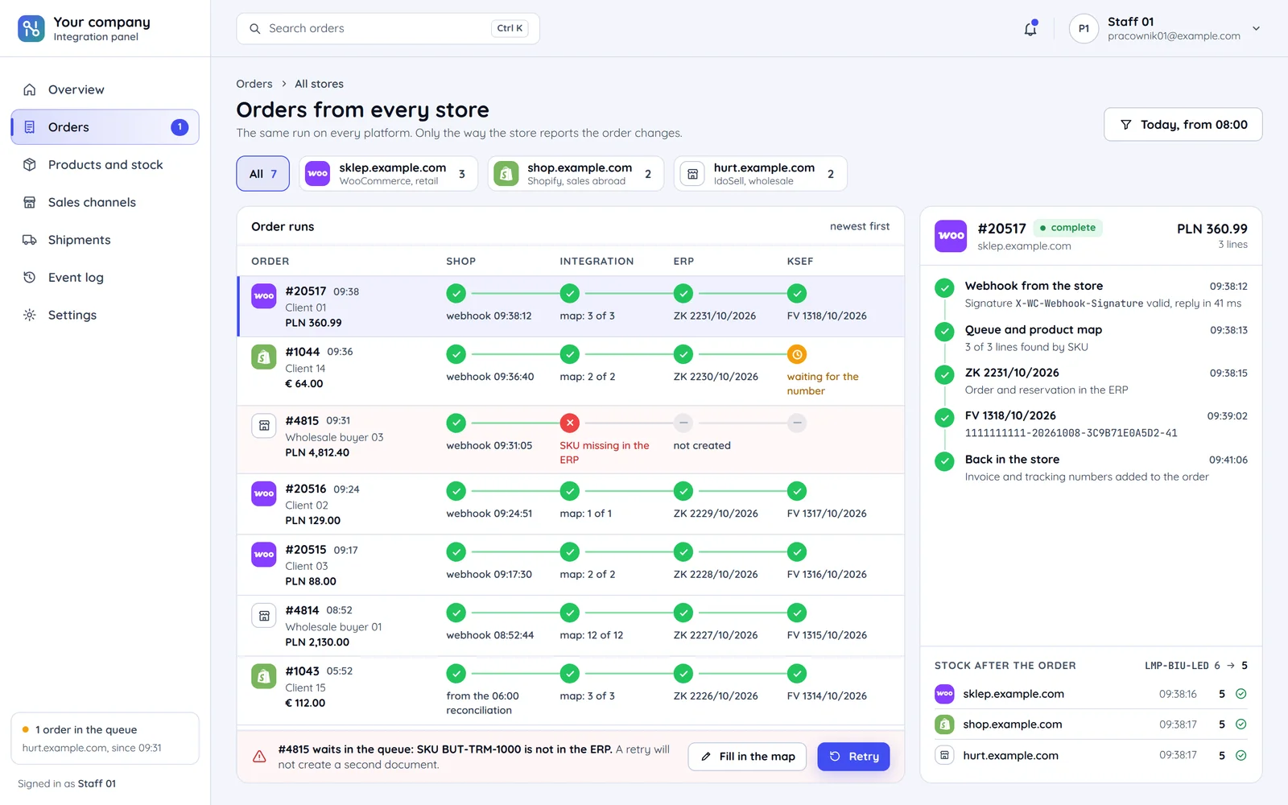Screen dimensions: 1288x805
Task: Click the IdoSell store icon of order #4814
Action: pyautogui.click(x=264, y=615)
